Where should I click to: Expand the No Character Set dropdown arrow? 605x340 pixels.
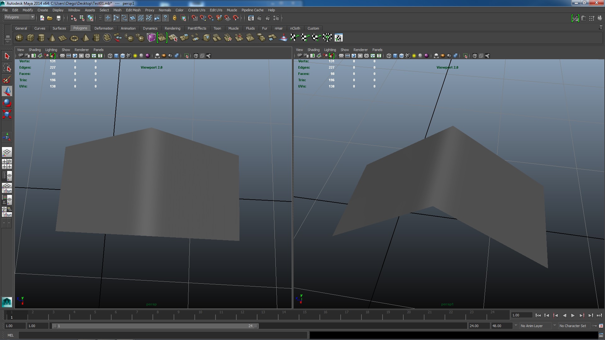(x=555, y=326)
